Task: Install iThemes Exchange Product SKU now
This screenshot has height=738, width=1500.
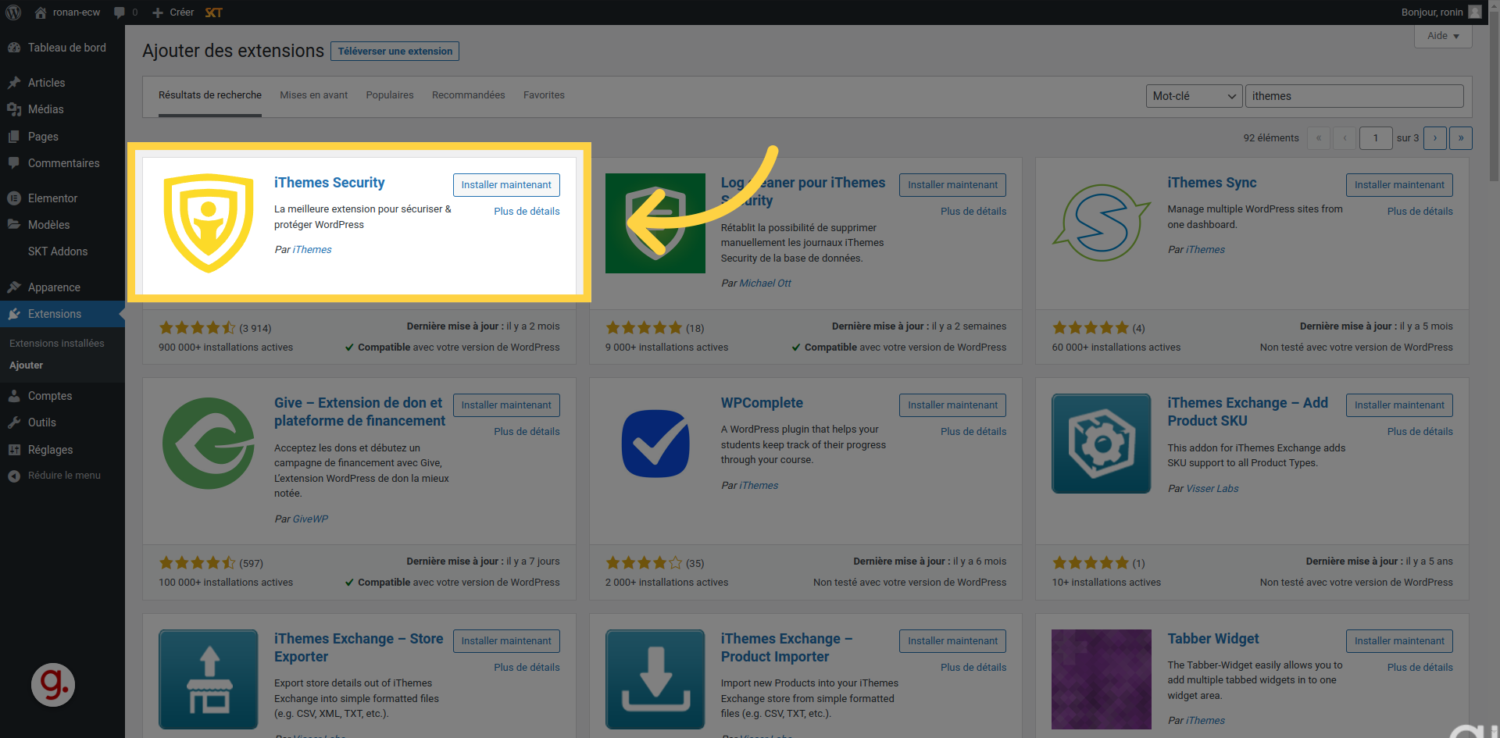Action: coord(1399,405)
